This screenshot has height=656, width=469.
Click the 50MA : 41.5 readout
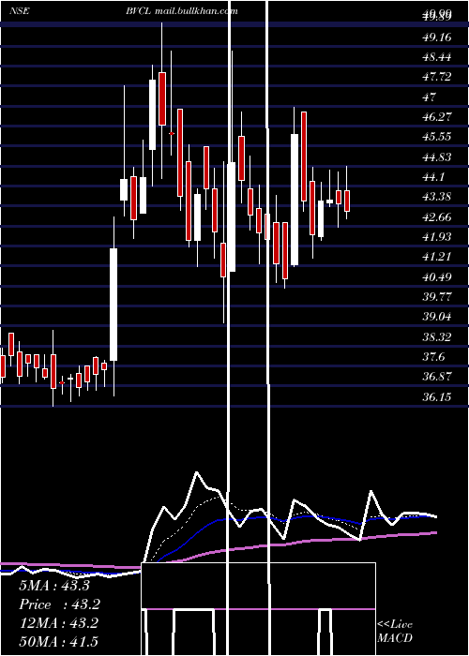[x=58, y=641]
